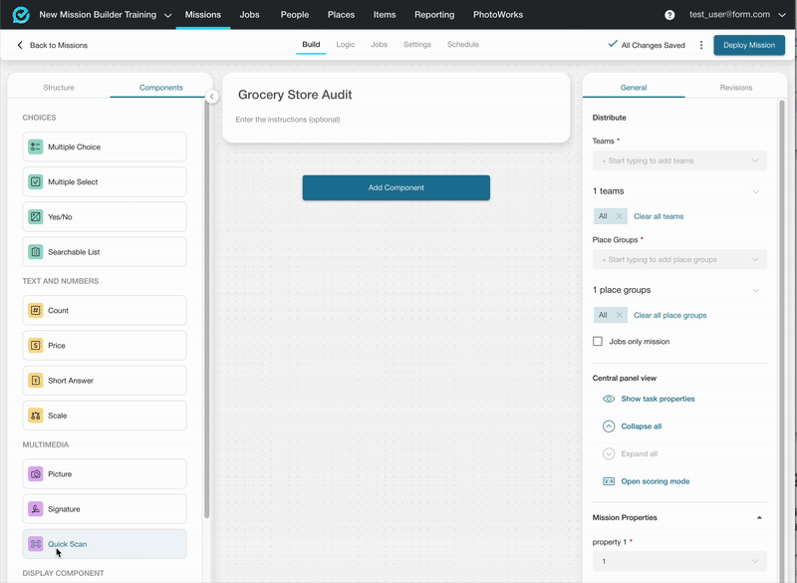The width and height of the screenshot is (797, 583).
Task: Switch to the Revisions tab
Action: coord(736,88)
